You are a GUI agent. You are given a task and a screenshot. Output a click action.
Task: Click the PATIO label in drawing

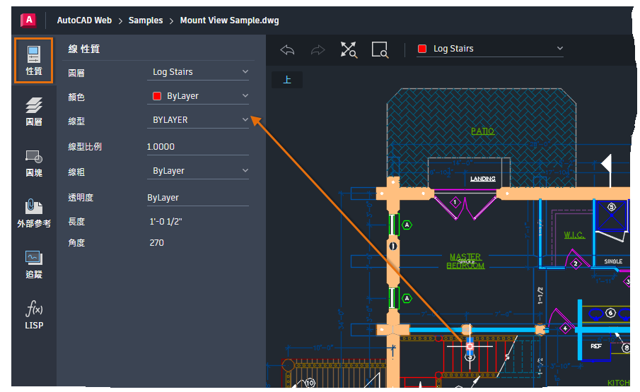pos(482,131)
